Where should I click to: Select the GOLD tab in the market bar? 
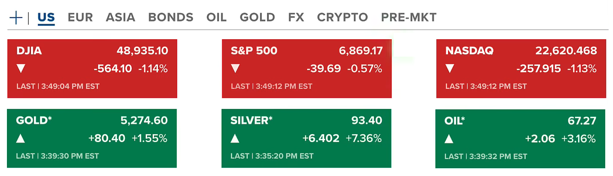[x=257, y=17]
